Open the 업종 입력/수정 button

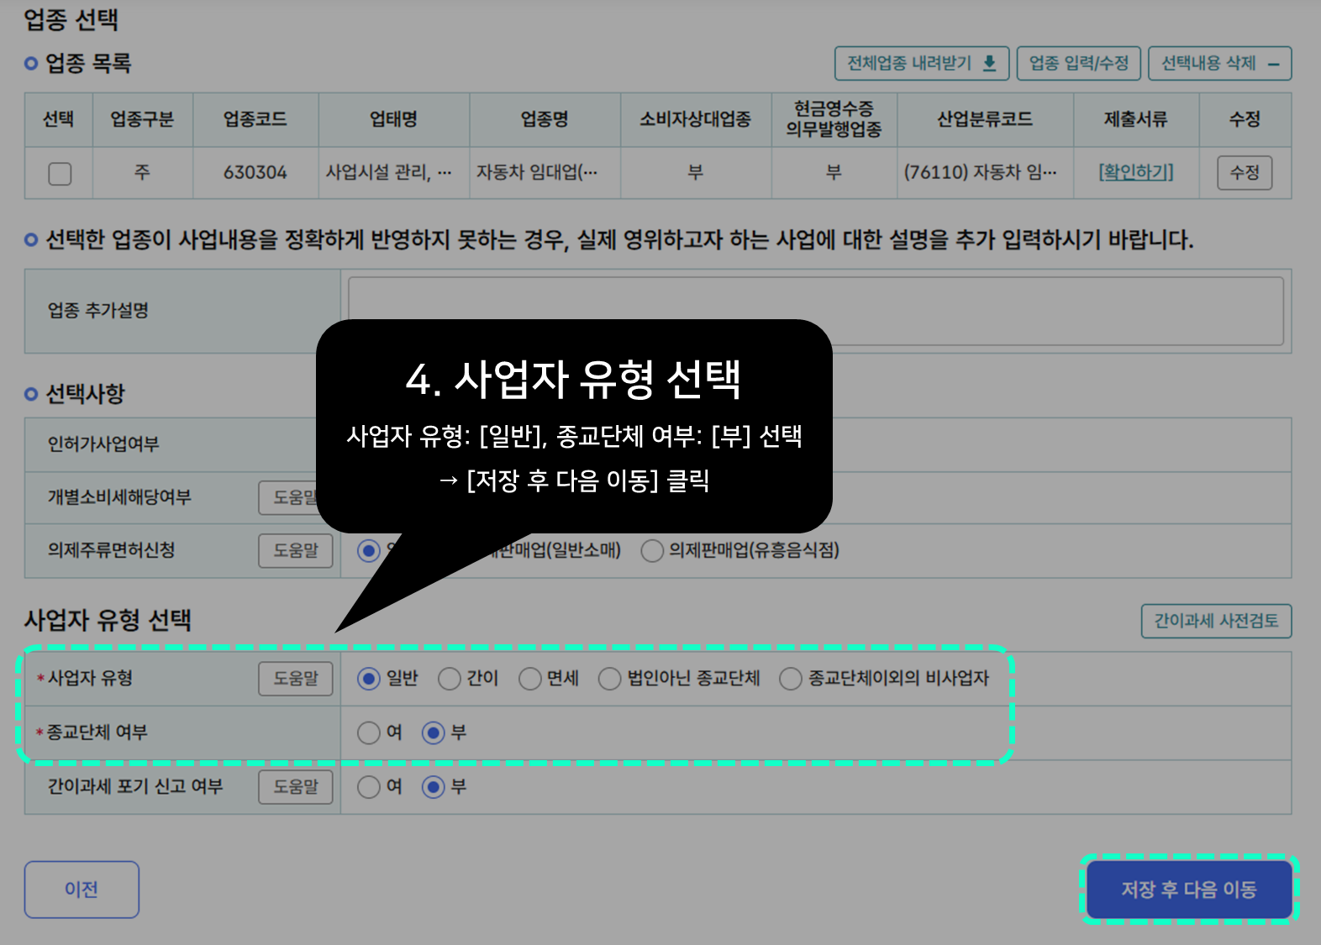(1079, 63)
